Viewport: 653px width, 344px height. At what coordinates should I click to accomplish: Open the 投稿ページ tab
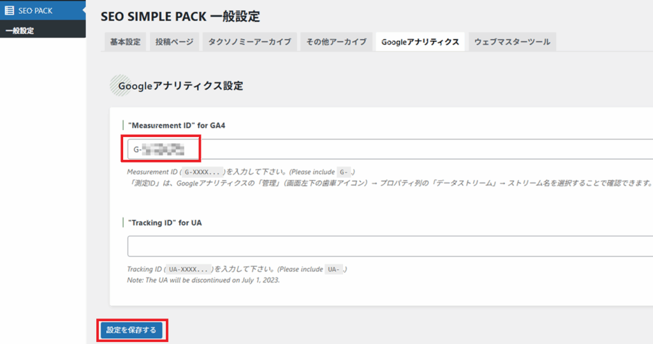(175, 42)
